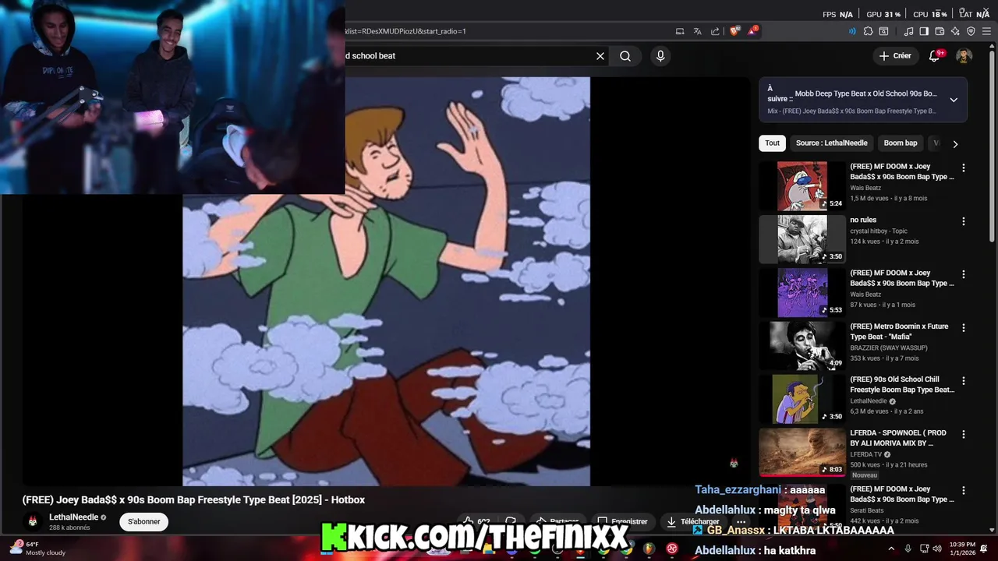This screenshot has height=561, width=998.
Task: Open the Brave Wallet icon
Action: (940, 31)
